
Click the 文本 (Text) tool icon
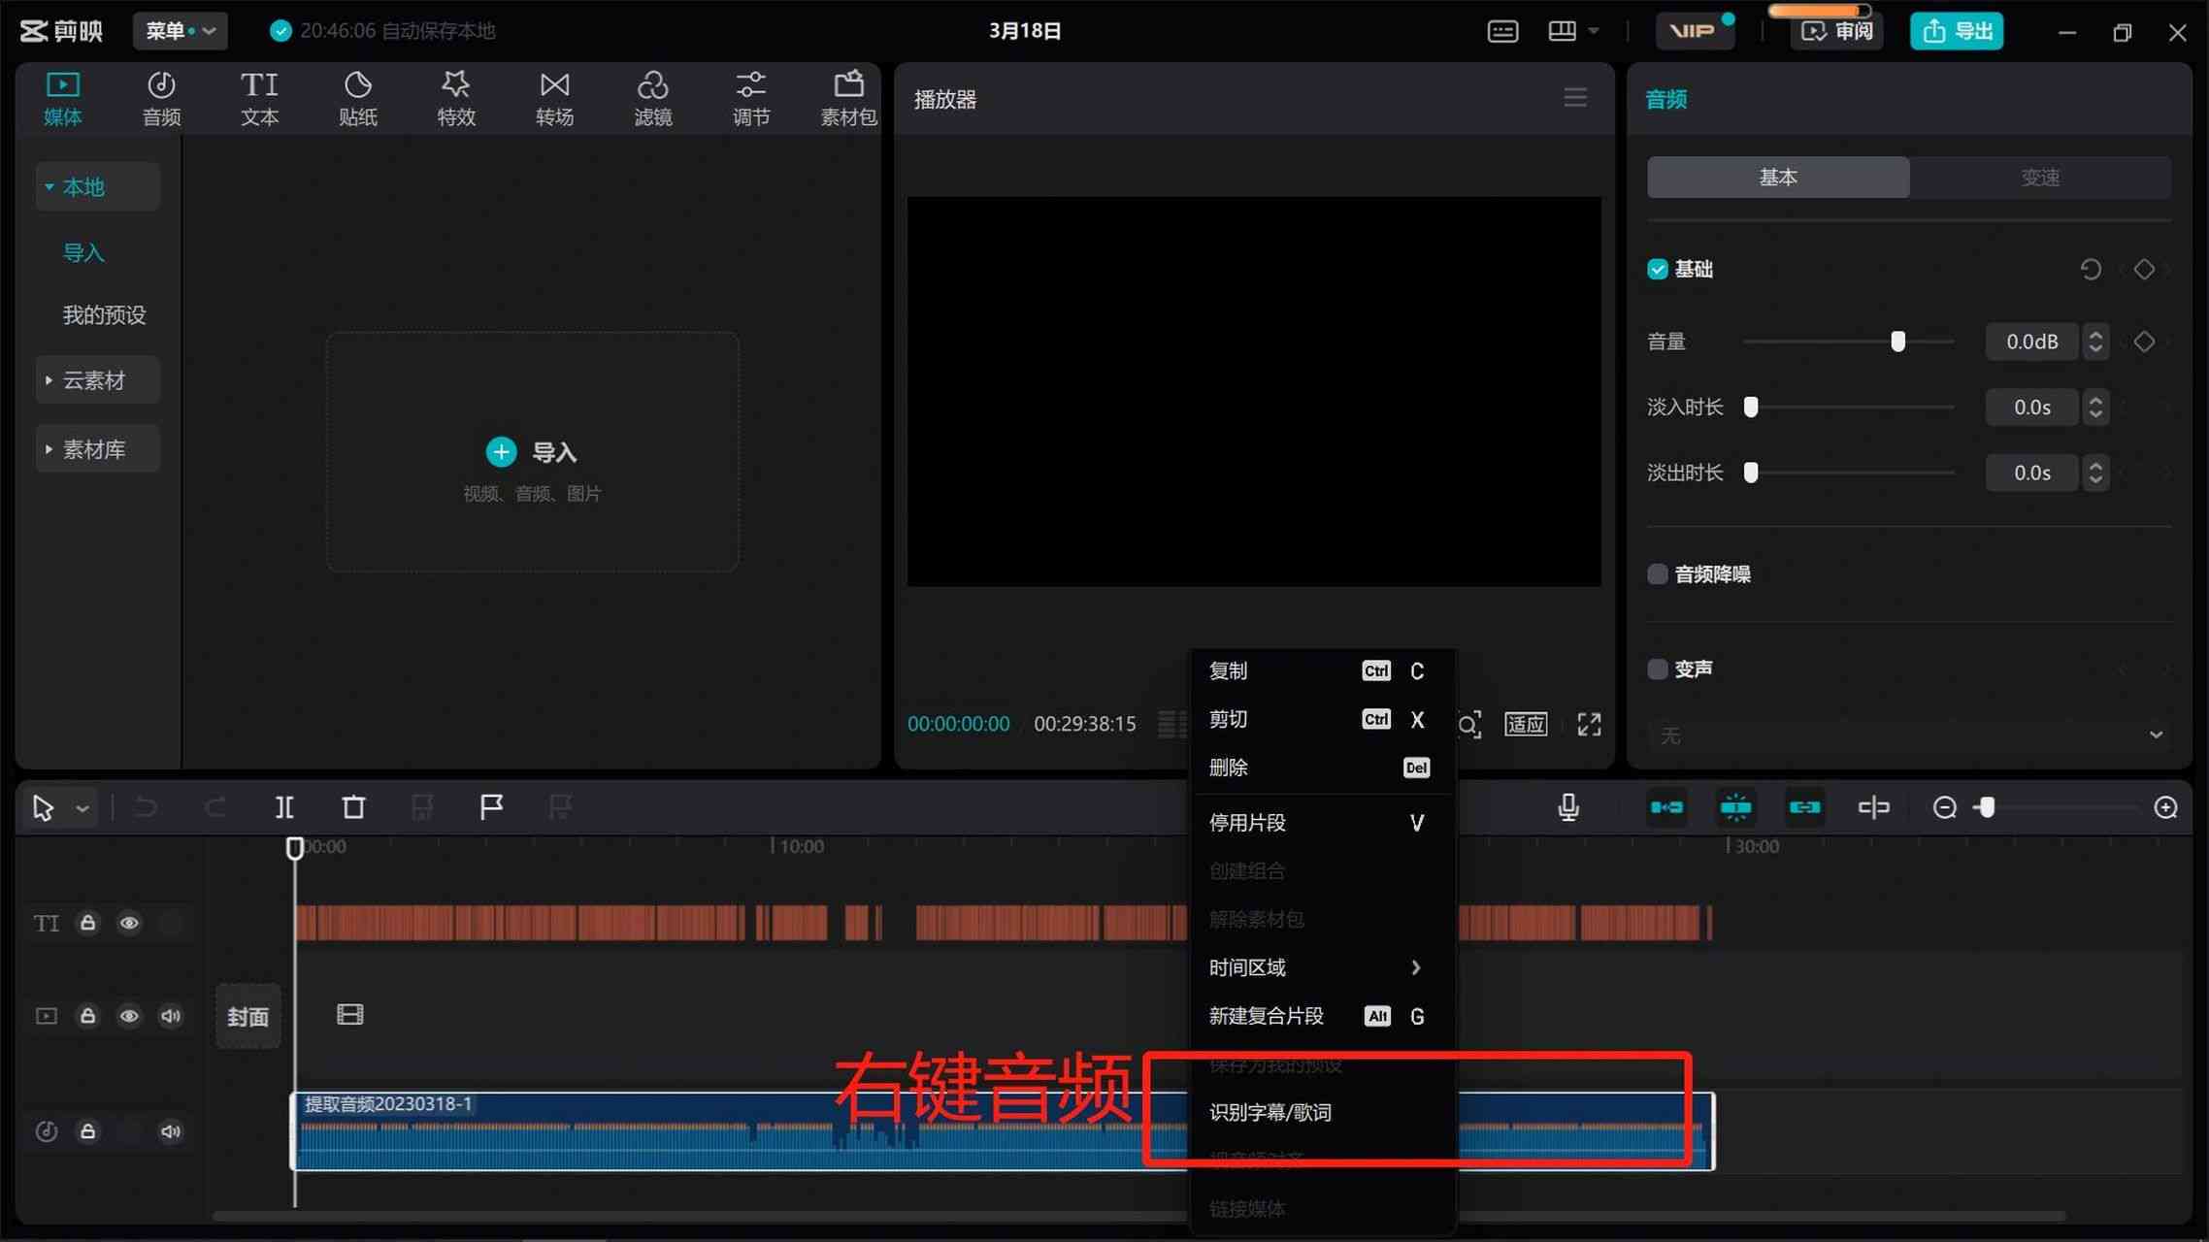pyautogui.click(x=259, y=99)
